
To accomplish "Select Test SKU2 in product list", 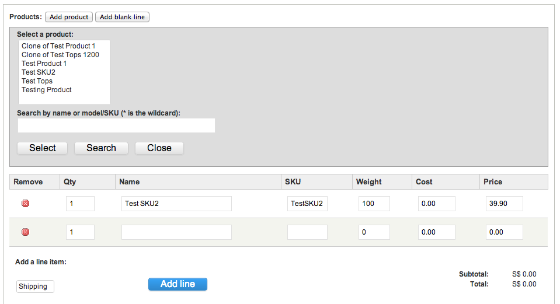I will pos(38,72).
